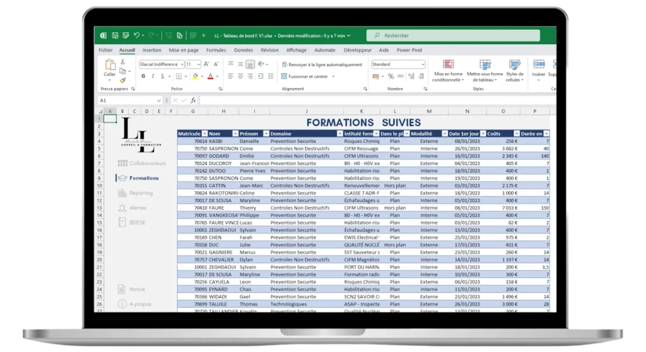Click the Copy icon under Presse-papiers
The height and width of the screenshot is (352, 646).
[x=122, y=71]
